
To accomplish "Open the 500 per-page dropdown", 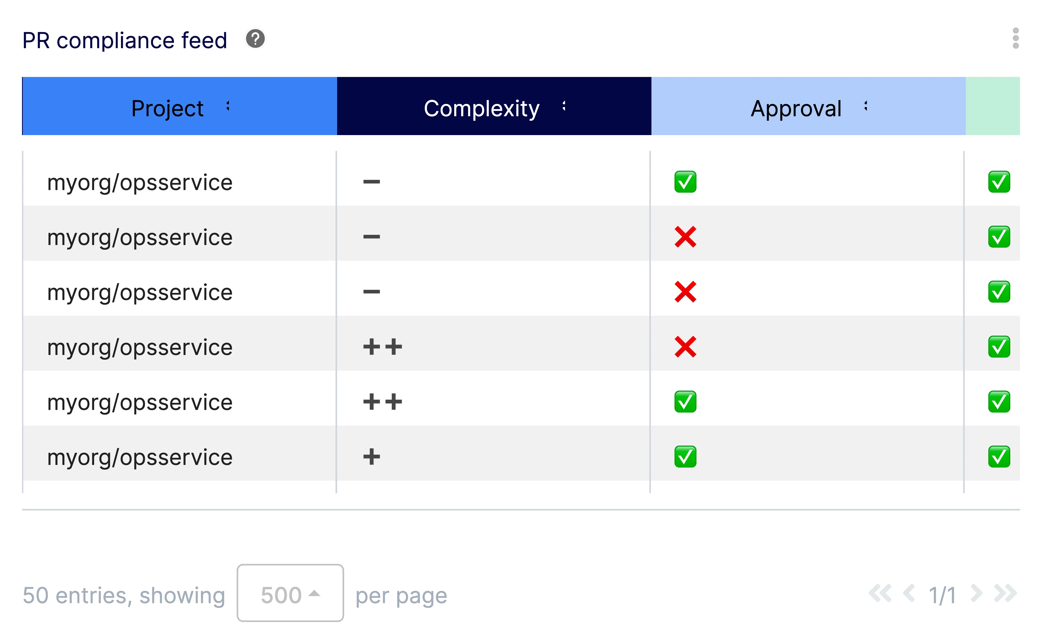I will [290, 594].
